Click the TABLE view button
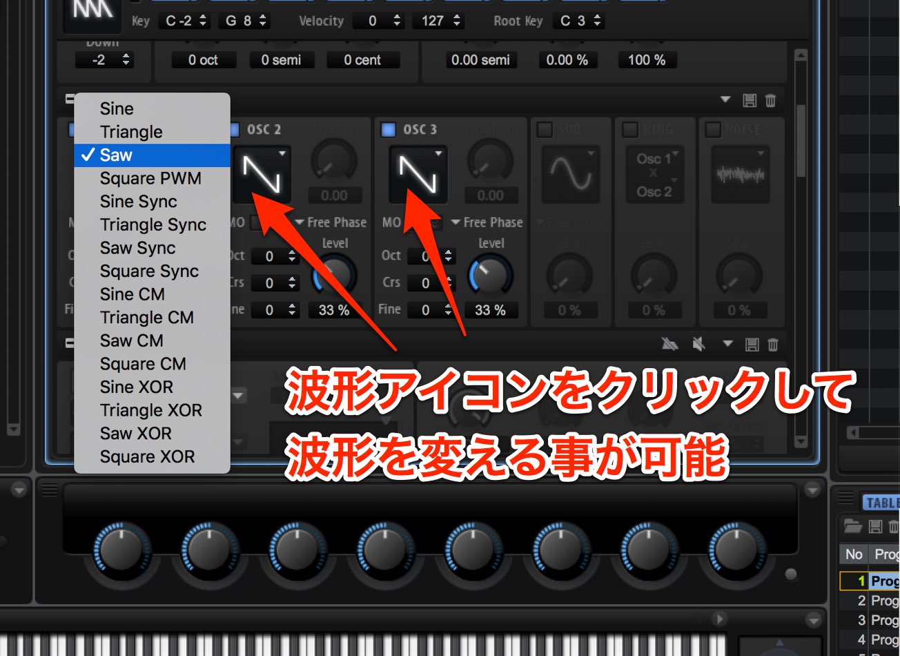The height and width of the screenshot is (656, 900). coord(881,502)
